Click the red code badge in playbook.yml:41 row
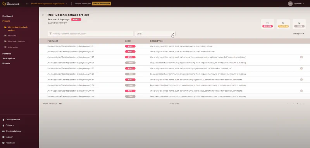Image resolution: width=310 pixels, height=148 pixels. (130, 91)
